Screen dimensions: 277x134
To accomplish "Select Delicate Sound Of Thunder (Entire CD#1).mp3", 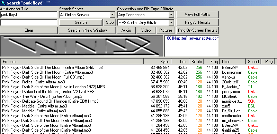I will [50, 101].
